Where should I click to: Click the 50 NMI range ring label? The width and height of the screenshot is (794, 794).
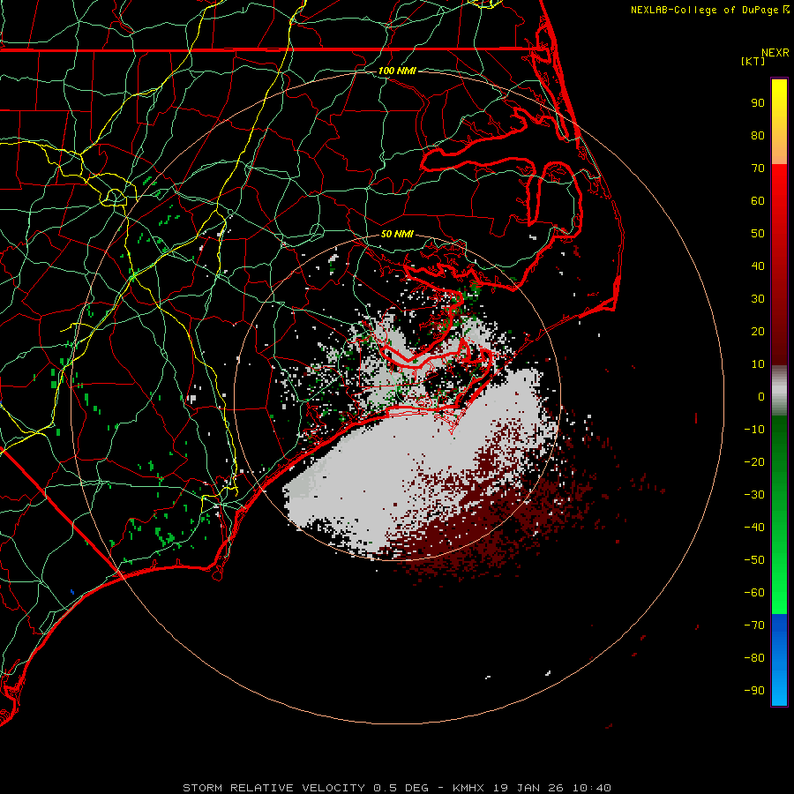point(397,234)
